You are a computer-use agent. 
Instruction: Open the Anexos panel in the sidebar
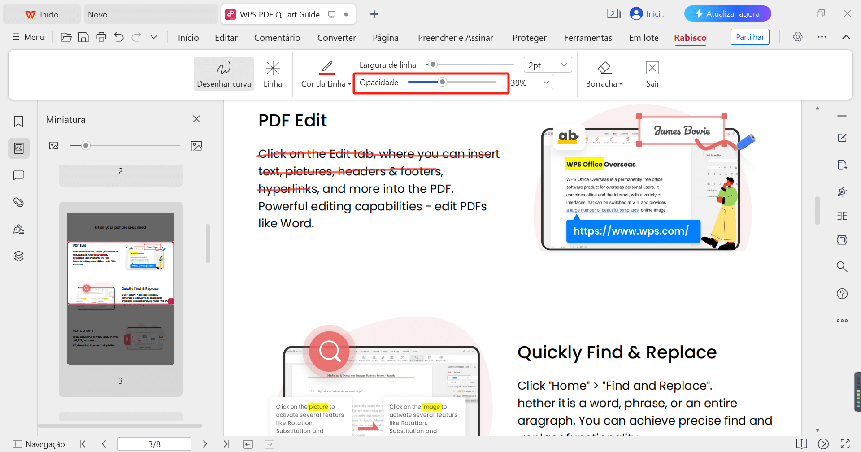[18, 202]
